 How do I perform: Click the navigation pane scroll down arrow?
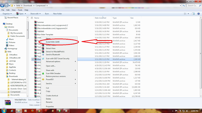pyautogui.click(x=27, y=96)
